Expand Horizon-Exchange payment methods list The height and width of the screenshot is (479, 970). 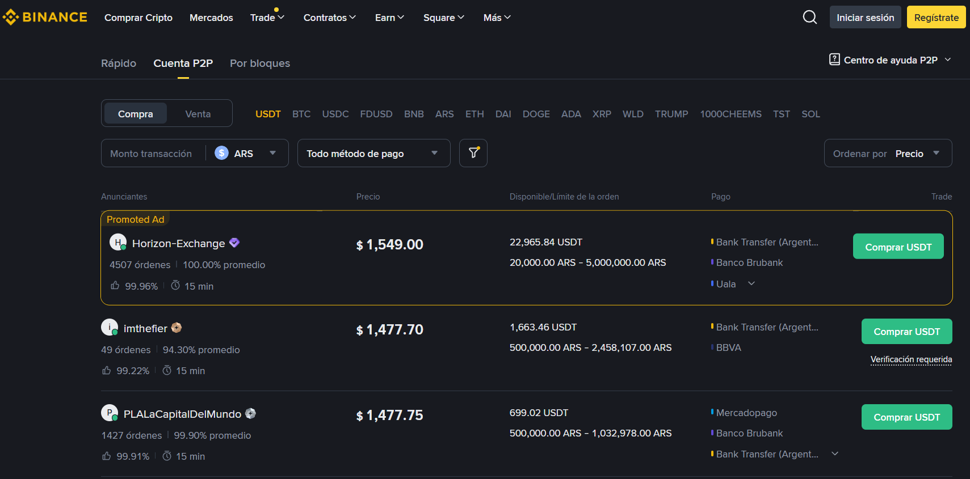[751, 283]
